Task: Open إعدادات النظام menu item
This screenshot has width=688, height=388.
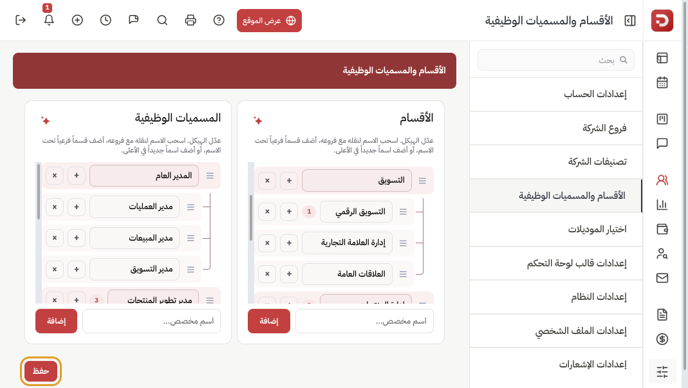Action: pos(556,297)
